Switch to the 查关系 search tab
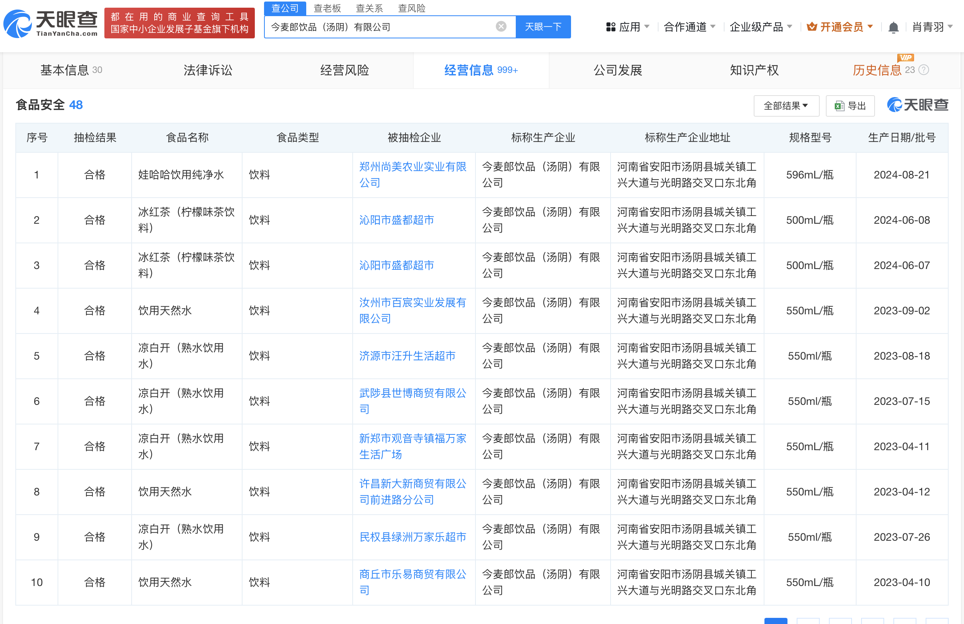Image resolution: width=964 pixels, height=624 pixels. 369,8
